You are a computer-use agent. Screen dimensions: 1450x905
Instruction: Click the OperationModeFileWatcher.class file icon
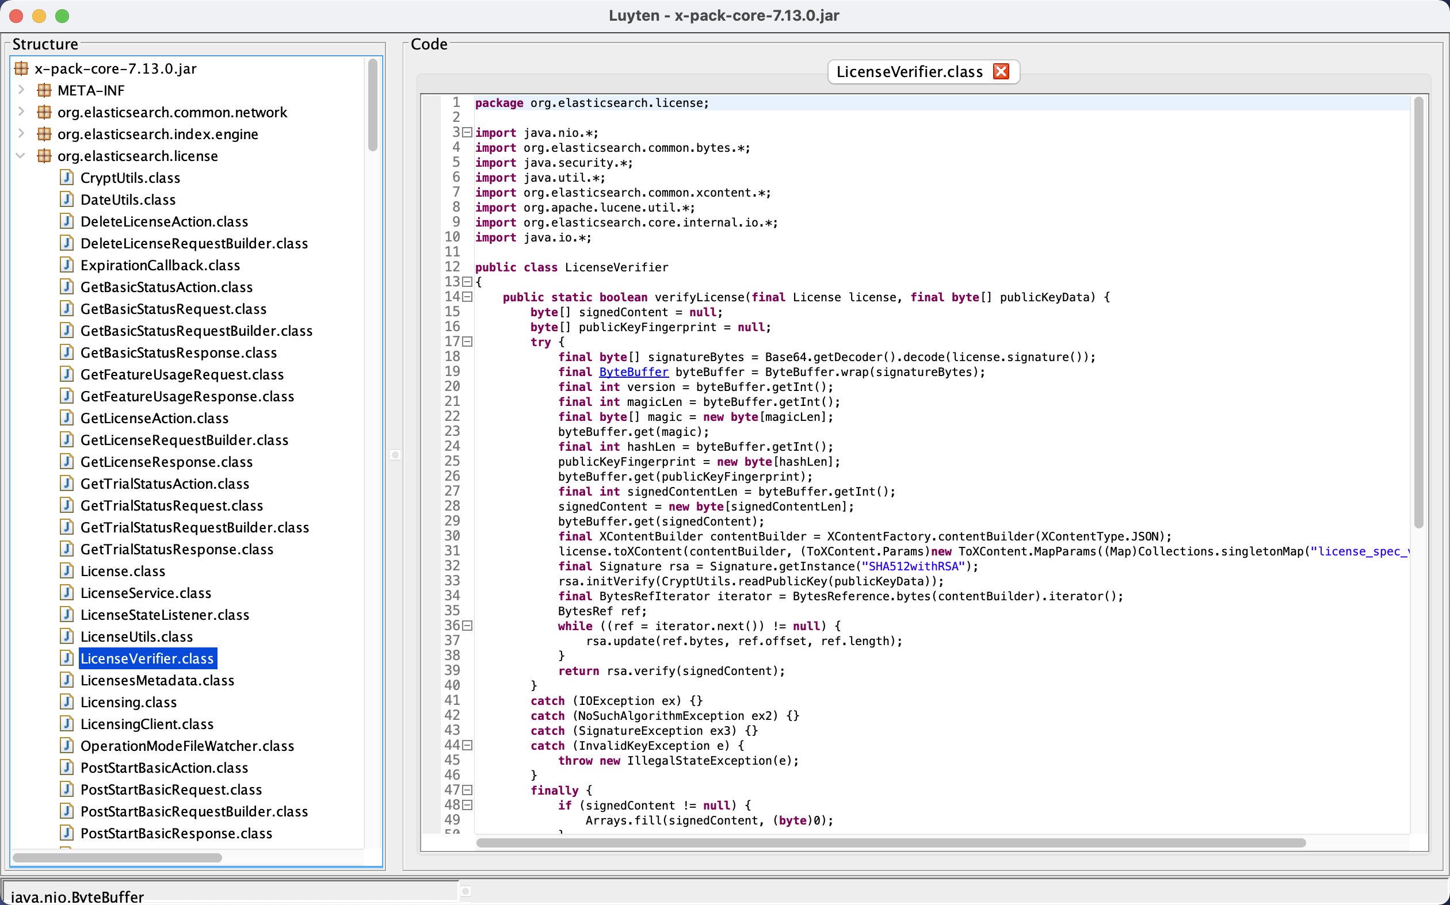[67, 745]
